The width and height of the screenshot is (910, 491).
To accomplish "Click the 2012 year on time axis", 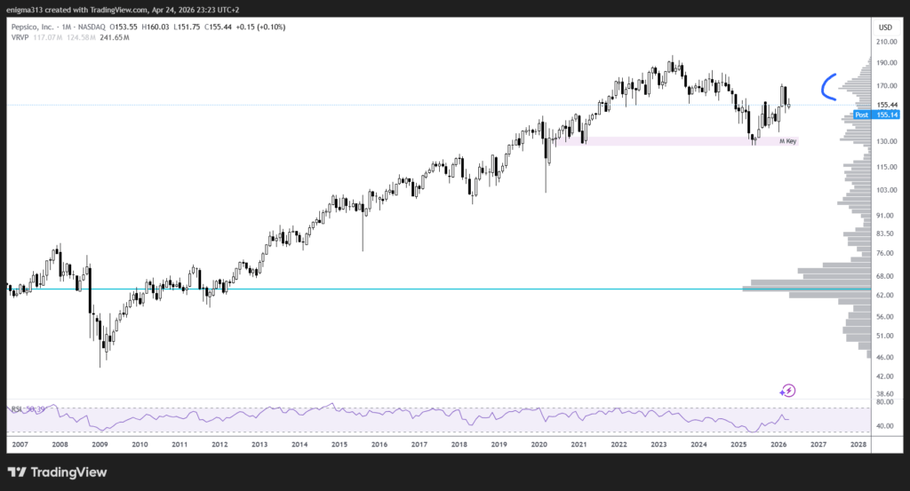I will (220, 445).
